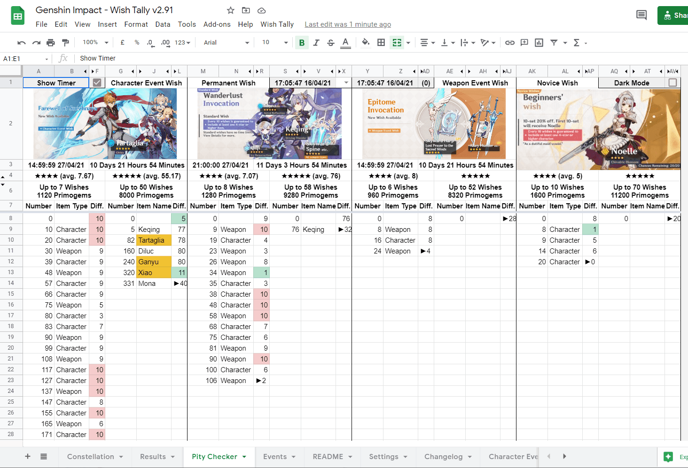Open Last edit was 1 minute ago link
688x468 pixels.
(348, 24)
